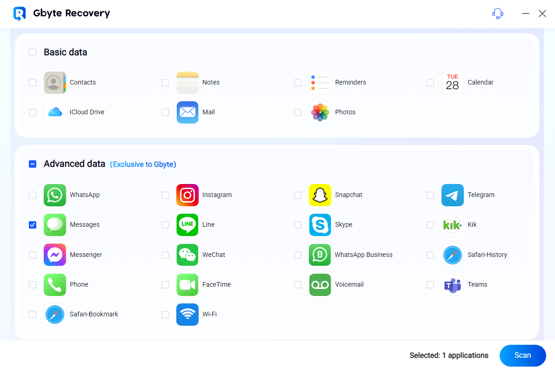Check the Photos checkbox

[298, 112]
